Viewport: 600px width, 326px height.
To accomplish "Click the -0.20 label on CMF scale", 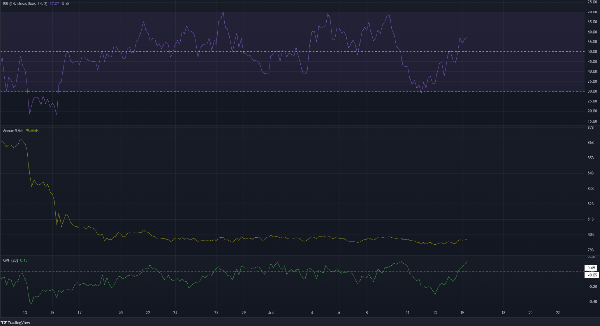I will tap(592, 287).
